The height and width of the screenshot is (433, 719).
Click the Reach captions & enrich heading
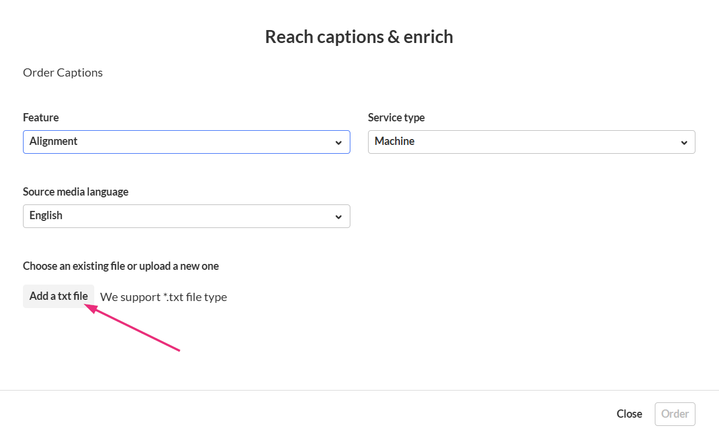click(x=359, y=37)
